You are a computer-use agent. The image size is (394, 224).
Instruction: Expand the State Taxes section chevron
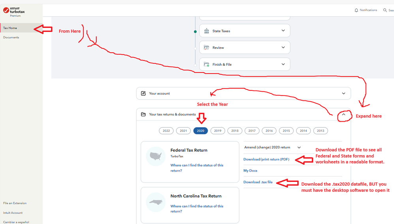pos(283,31)
